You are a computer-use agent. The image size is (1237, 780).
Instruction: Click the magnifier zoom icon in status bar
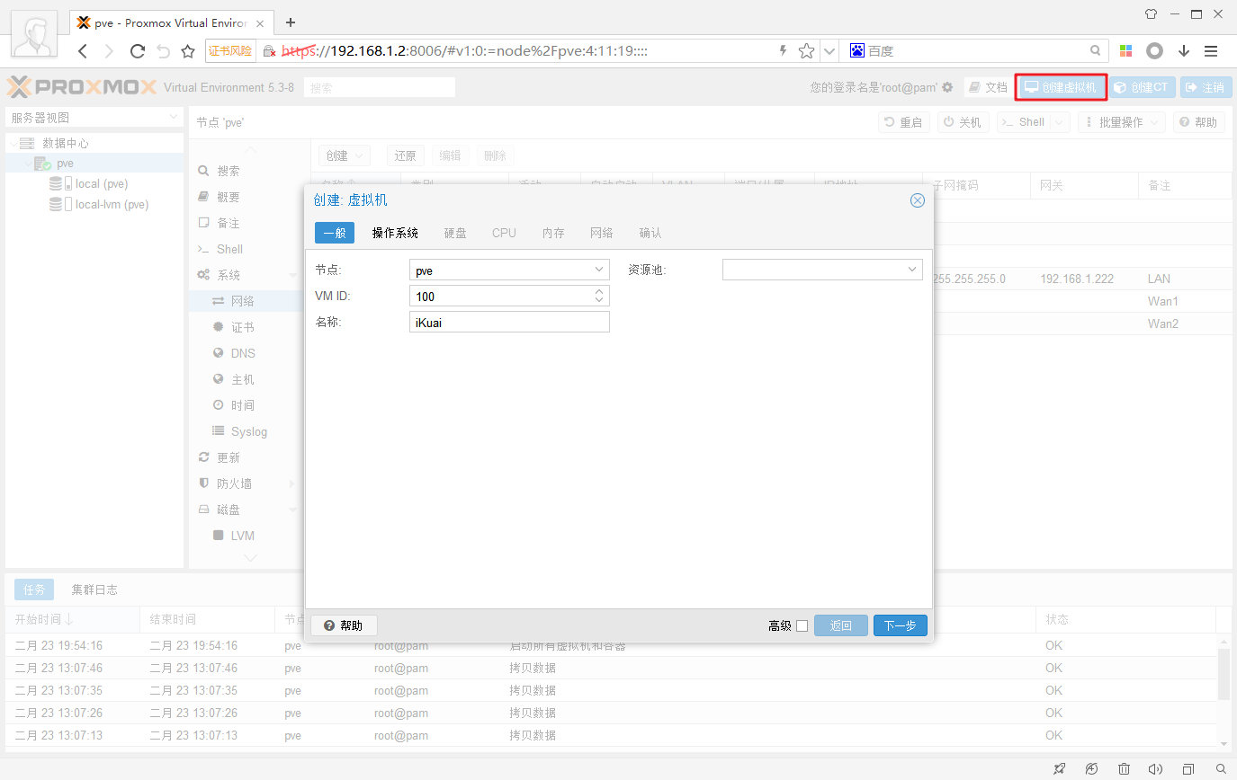(x=1221, y=769)
